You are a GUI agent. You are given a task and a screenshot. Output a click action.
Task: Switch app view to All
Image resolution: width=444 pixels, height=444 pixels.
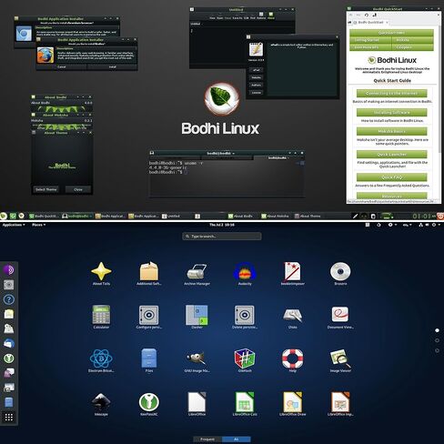coord(237,439)
